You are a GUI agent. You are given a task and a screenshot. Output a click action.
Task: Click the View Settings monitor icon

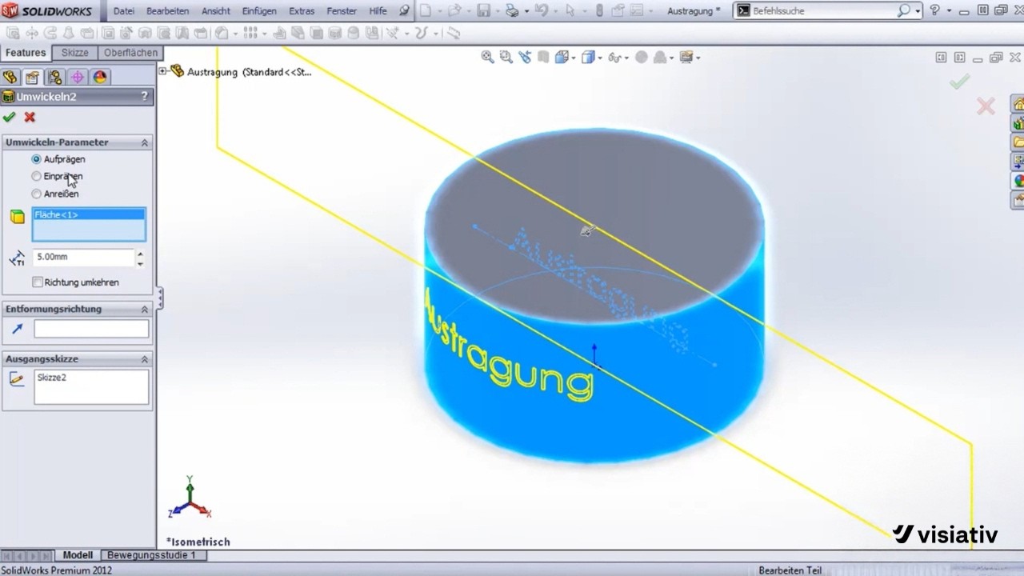686,57
